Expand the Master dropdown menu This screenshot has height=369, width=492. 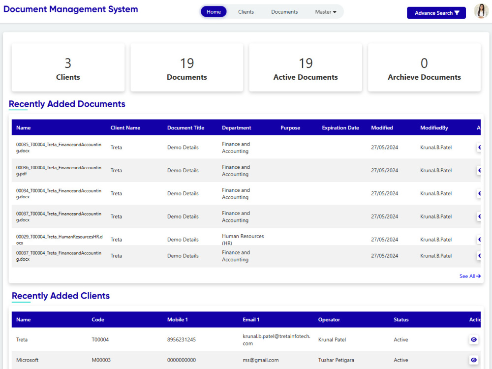[325, 11]
